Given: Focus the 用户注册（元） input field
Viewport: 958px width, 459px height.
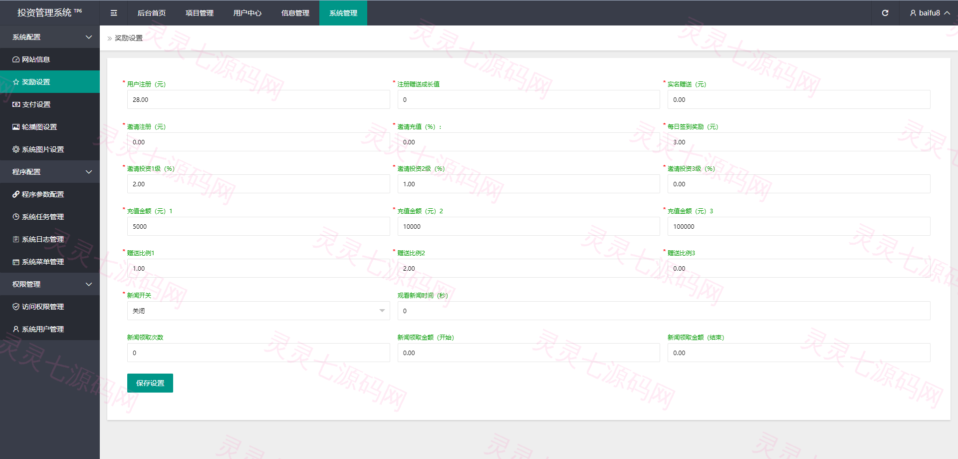Looking at the screenshot, I should [x=258, y=99].
